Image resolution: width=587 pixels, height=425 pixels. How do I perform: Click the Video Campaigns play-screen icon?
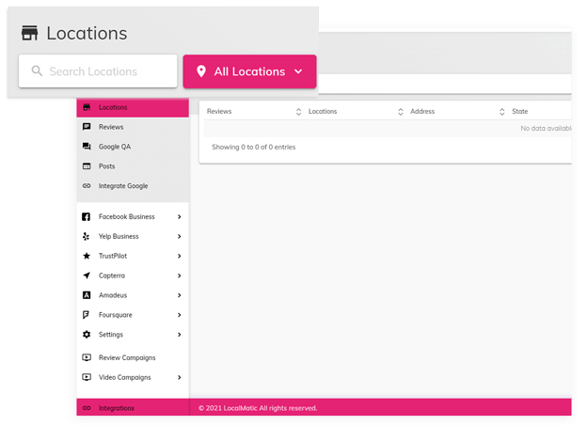coord(87,377)
